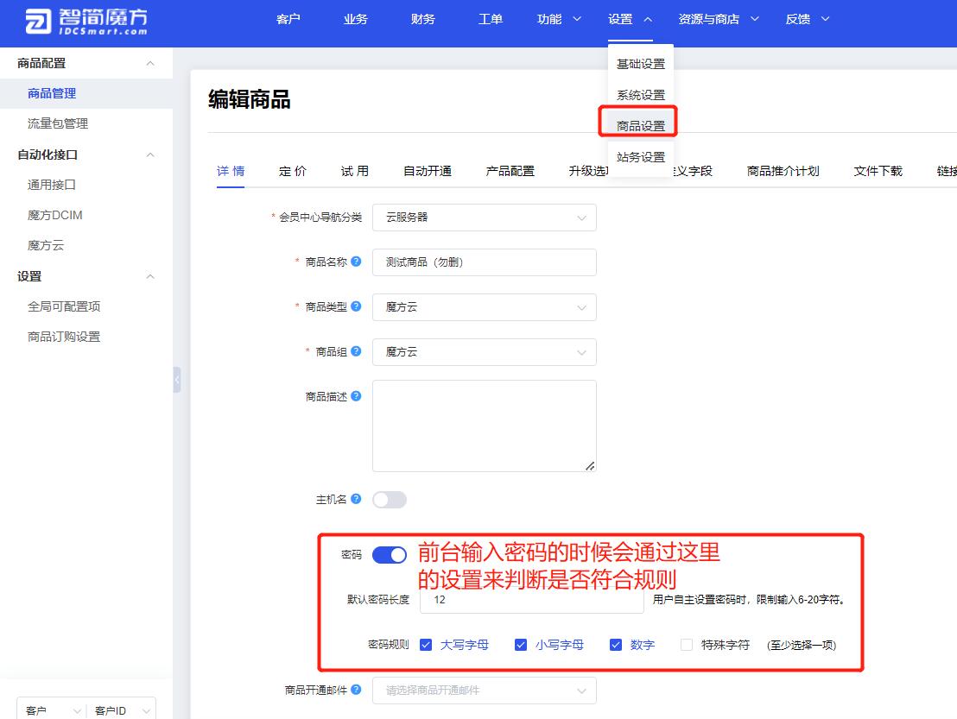Choose 系统设置 from the dropdown menu
Screen dimensions: 957x719
pos(640,95)
